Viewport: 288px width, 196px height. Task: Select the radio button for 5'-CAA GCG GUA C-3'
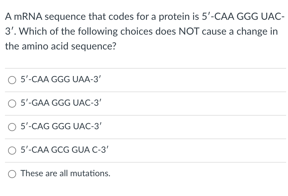coord(12,150)
